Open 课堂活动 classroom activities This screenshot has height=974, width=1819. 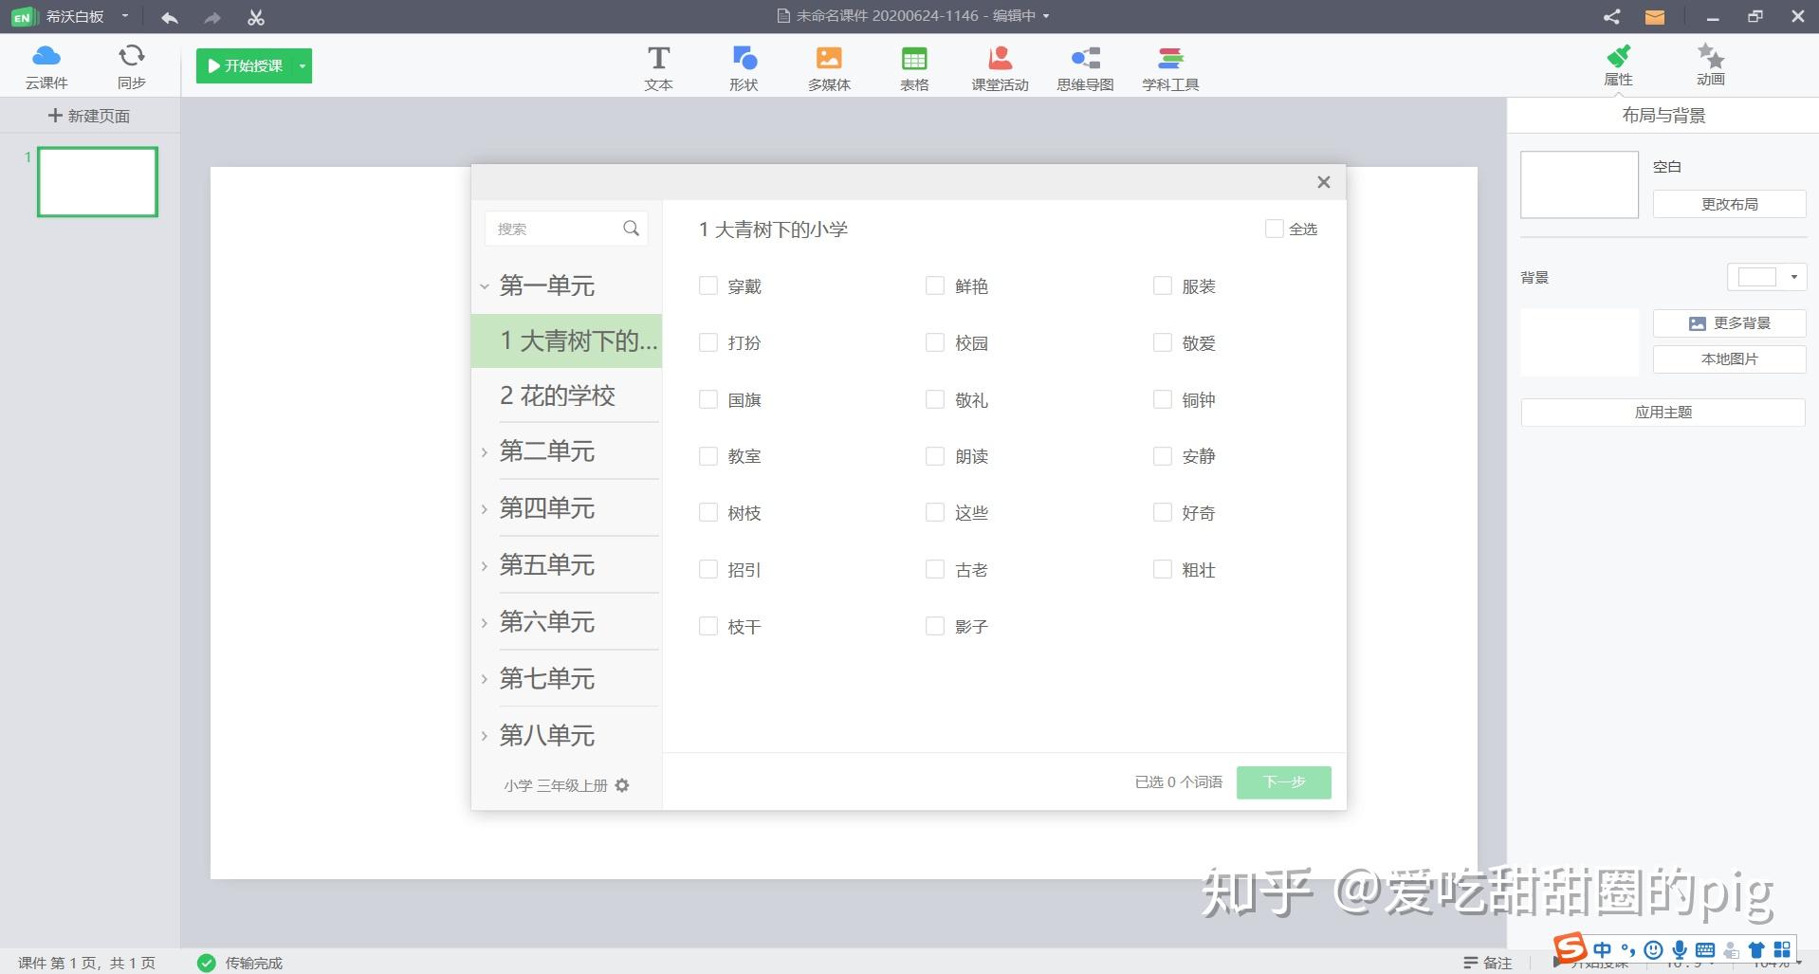click(1000, 68)
